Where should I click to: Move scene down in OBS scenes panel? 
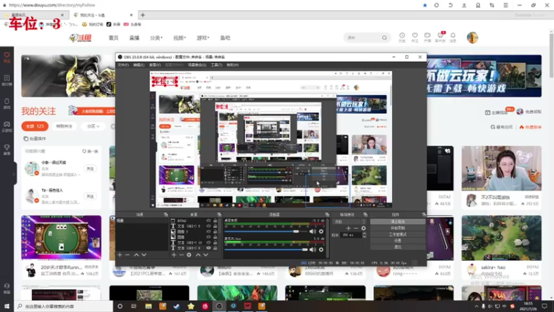click(144, 254)
